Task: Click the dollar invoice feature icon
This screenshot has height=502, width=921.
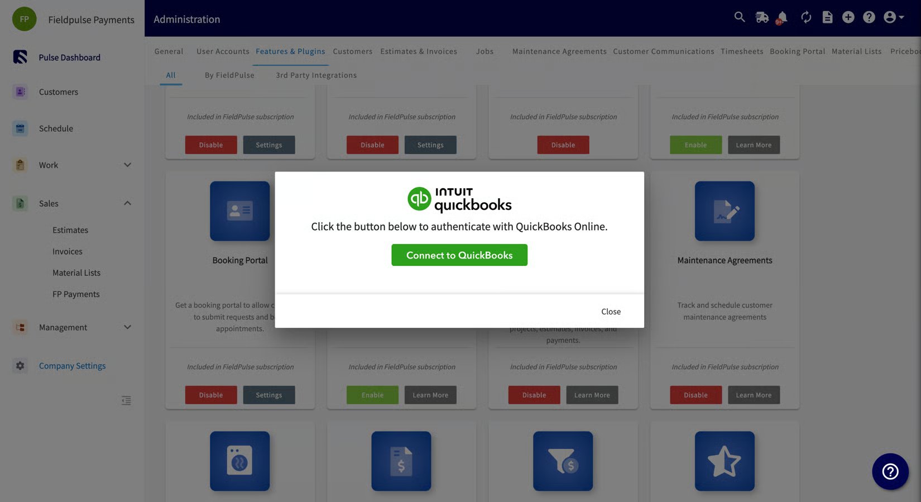Action: [x=401, y=461]
